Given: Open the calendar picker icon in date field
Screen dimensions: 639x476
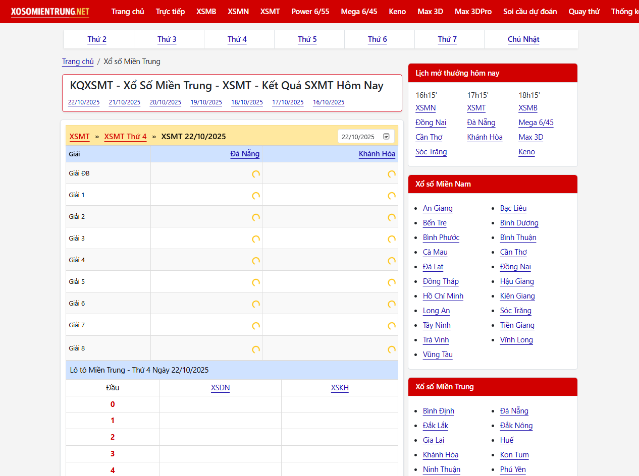Looking at the screenshot, I should coord(386,137).
